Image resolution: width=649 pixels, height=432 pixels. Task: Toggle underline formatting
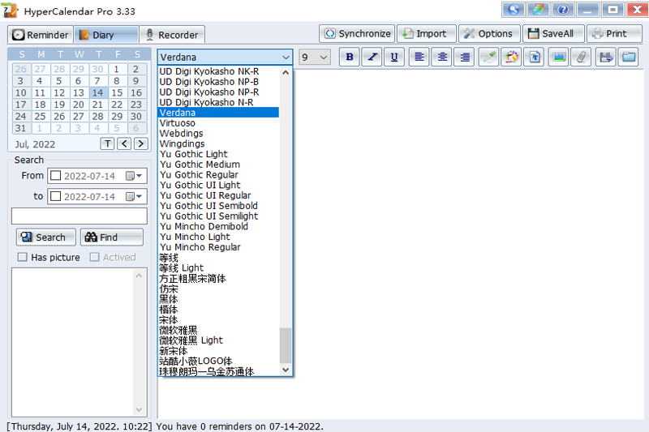tap(394, 57)
